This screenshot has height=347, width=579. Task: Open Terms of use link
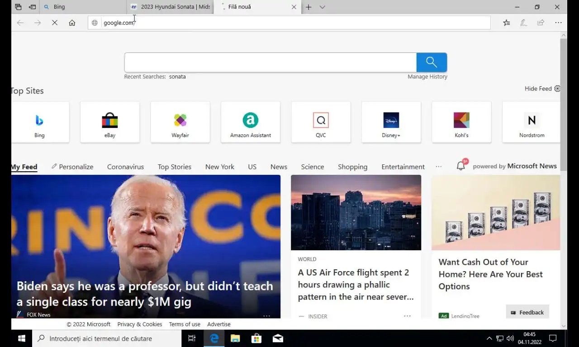[x=185, y=324]
